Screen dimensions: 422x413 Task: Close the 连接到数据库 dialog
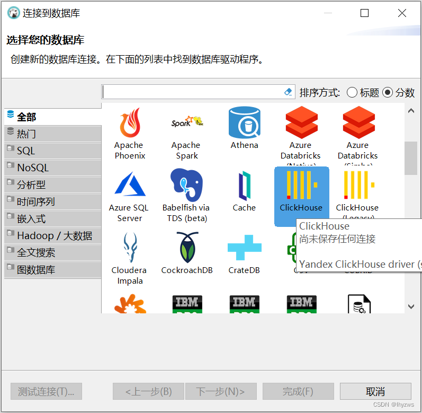coord(402,13)
